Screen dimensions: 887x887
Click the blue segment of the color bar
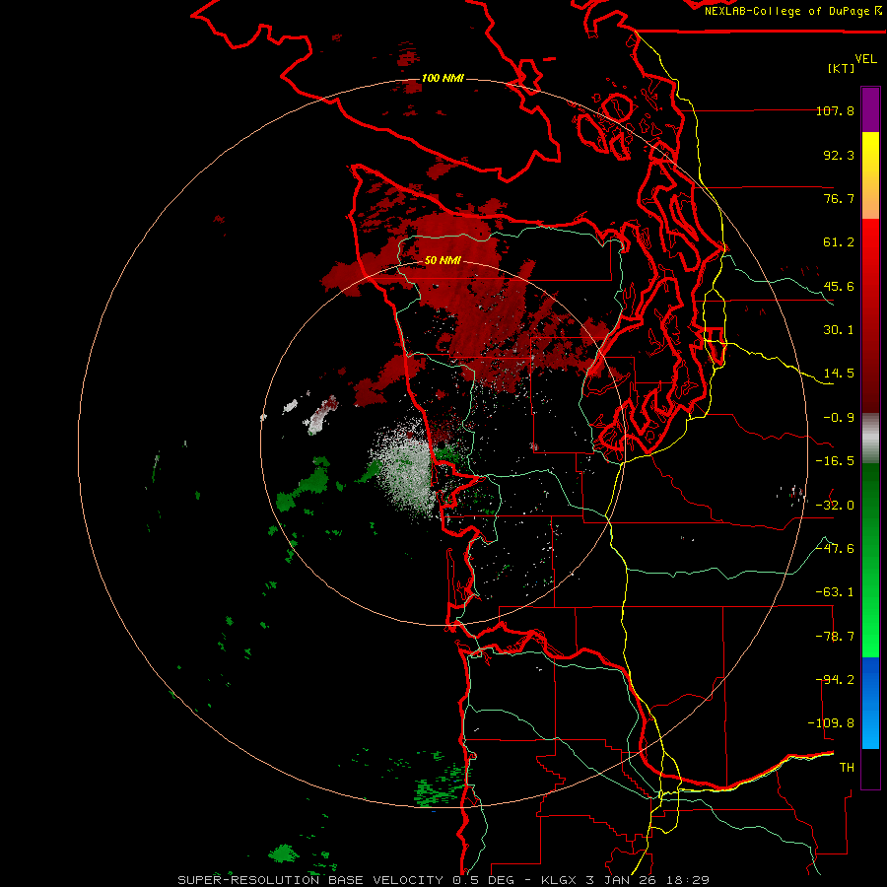(x=870, y=703)
